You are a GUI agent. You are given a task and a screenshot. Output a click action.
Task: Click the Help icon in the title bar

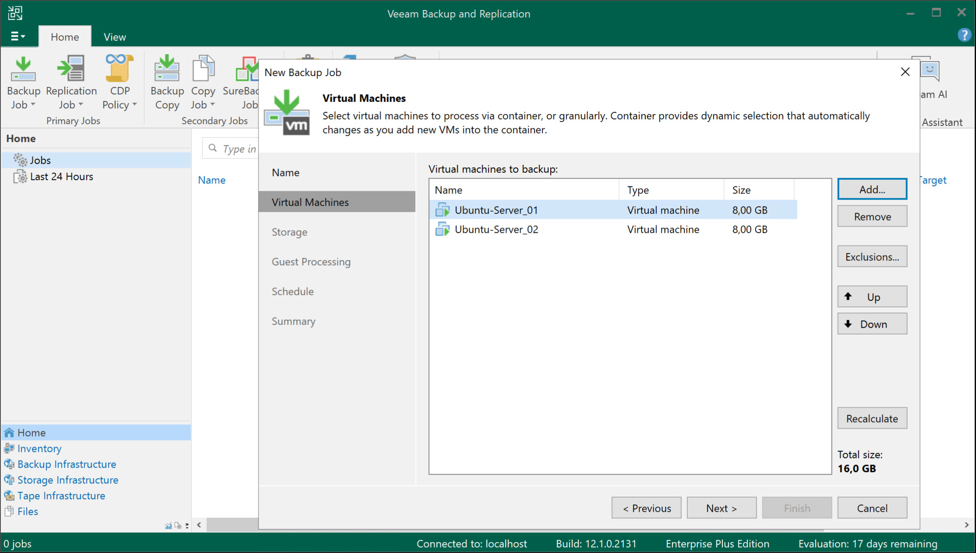964,35
